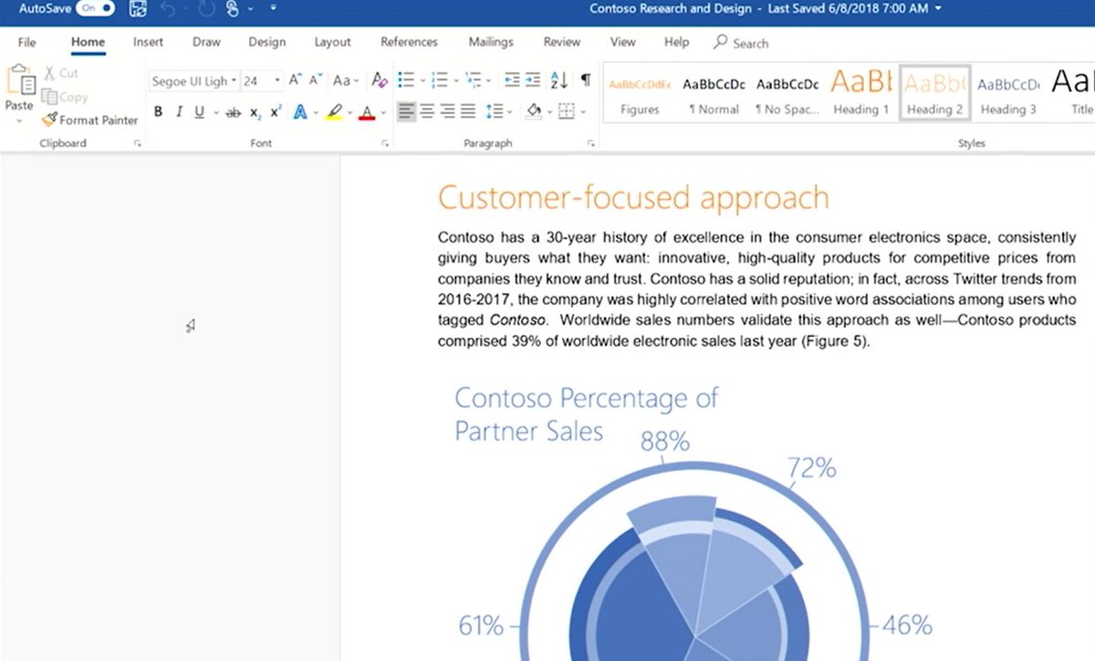Apply superscript formatting

(x=276, y=112)
